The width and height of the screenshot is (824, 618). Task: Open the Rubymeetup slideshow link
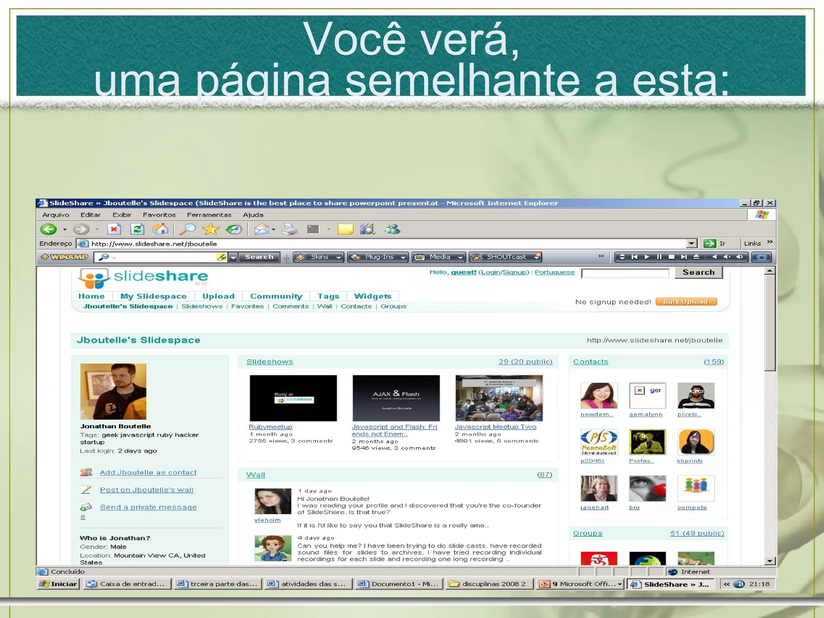click(x=270, y=426)
